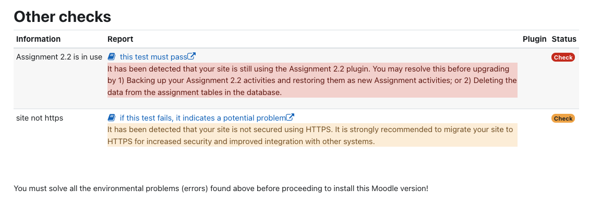Click the orange Check status badge
Viewport: 601px width, 213px height.
(563, 119)
